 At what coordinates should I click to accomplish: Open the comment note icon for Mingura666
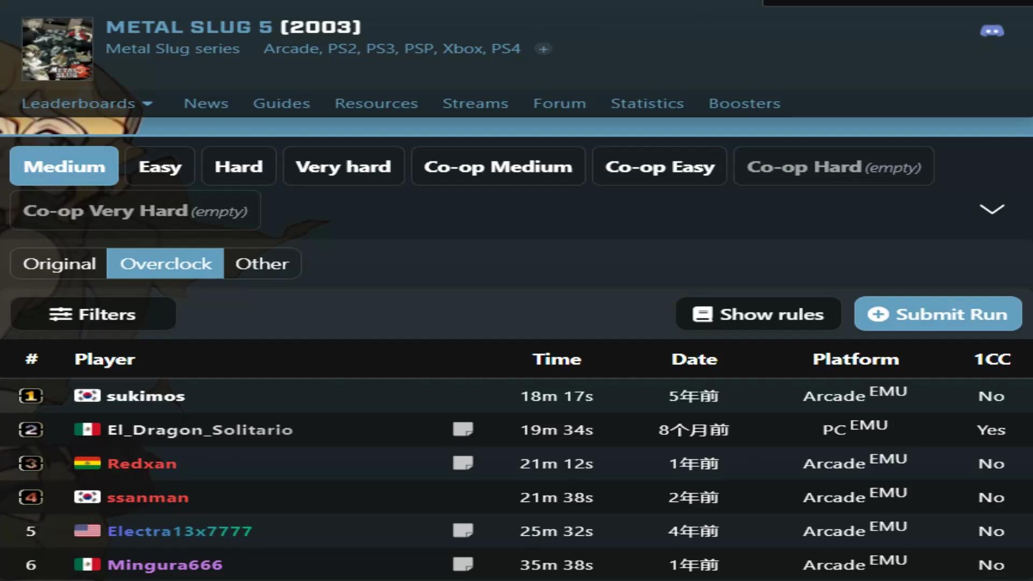tap(463, 564)
